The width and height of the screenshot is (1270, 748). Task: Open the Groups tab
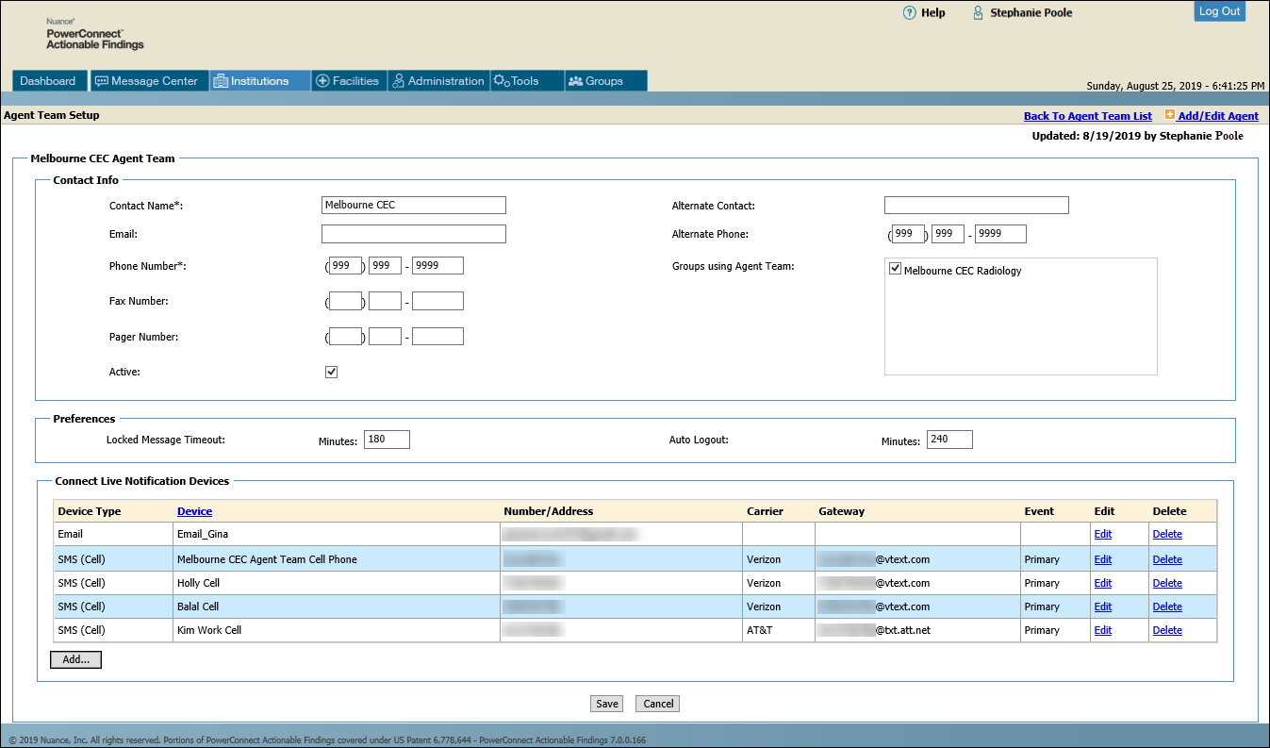pos(605,81)
